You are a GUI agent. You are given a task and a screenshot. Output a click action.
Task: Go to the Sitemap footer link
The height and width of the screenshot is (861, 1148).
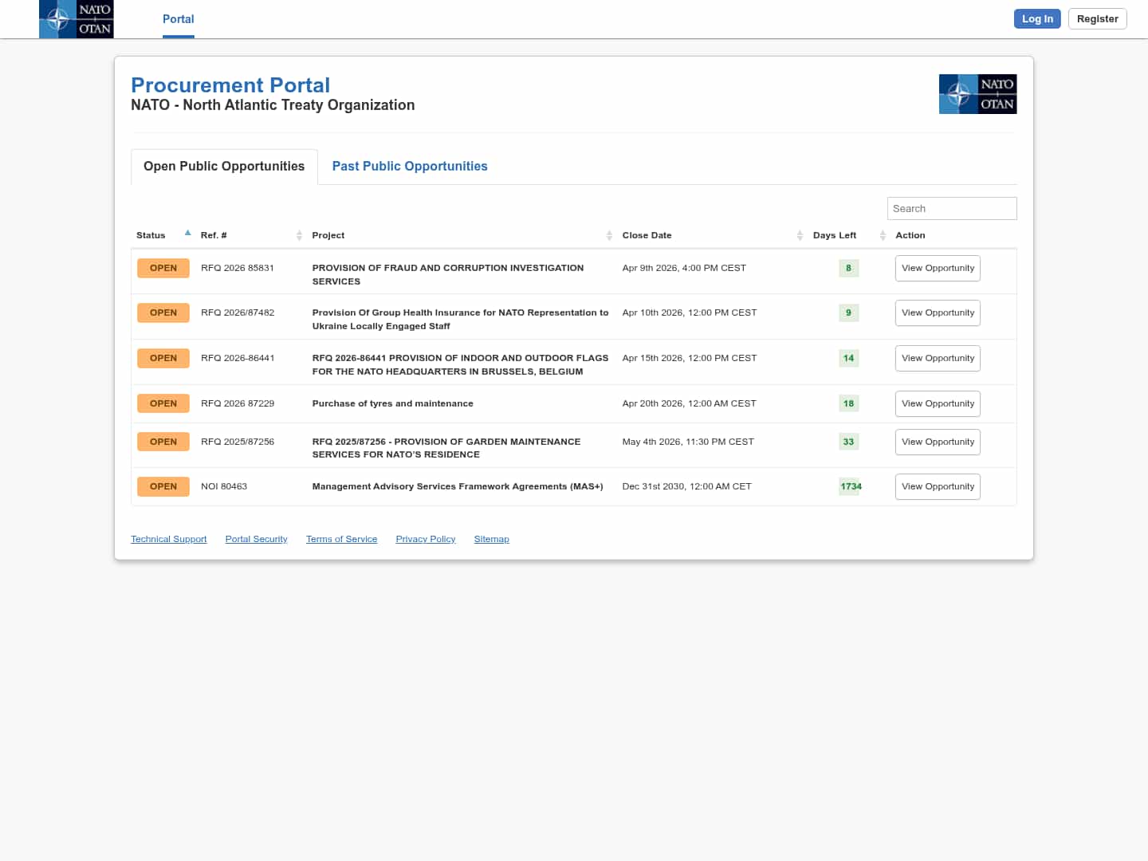pyautogui.click(x=491, y=539)
